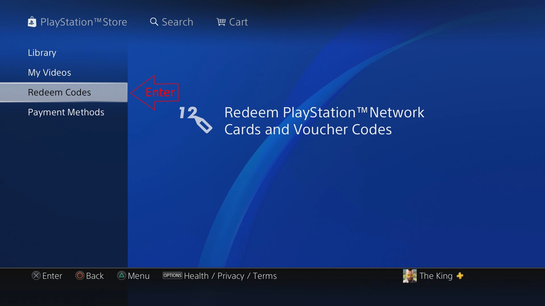Viewport: 545px width, 306px height.
Task: Select the My Videos menu item
Action: tap(49, 73)
